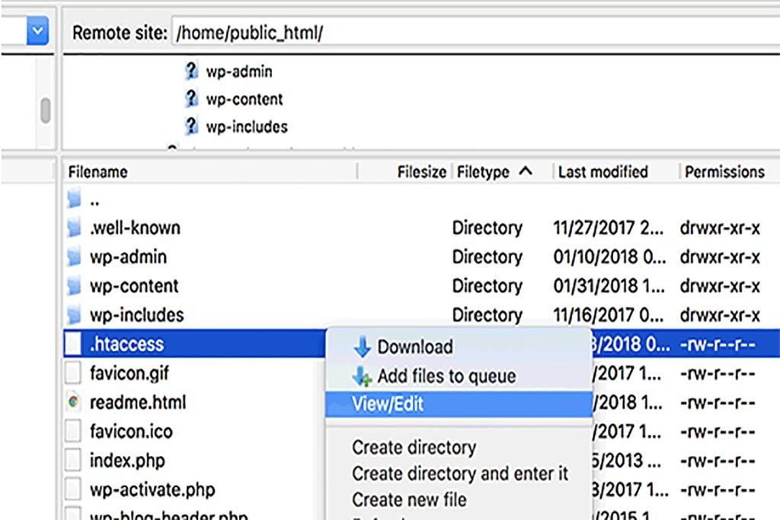Select the wp-content question-mark icon in the tree
The image size is (780, 520).
pos(190,98)
